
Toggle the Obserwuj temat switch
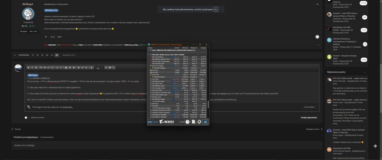pyautogui.click(x=27, y=118)
